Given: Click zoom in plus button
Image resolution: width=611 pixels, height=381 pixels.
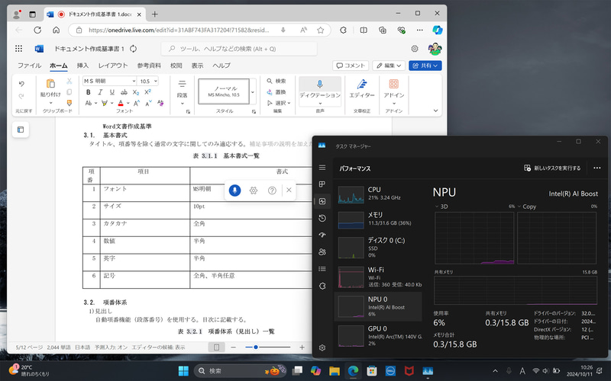Looking at the screenshot, I should pyautogui.click(x=302, y=347).
